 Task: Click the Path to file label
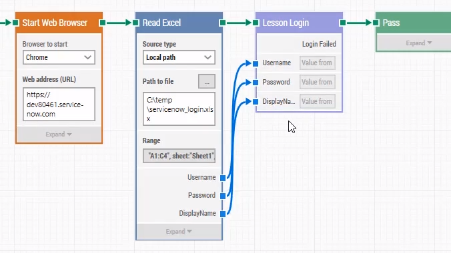pyautogui.click(x=158, y=81)
